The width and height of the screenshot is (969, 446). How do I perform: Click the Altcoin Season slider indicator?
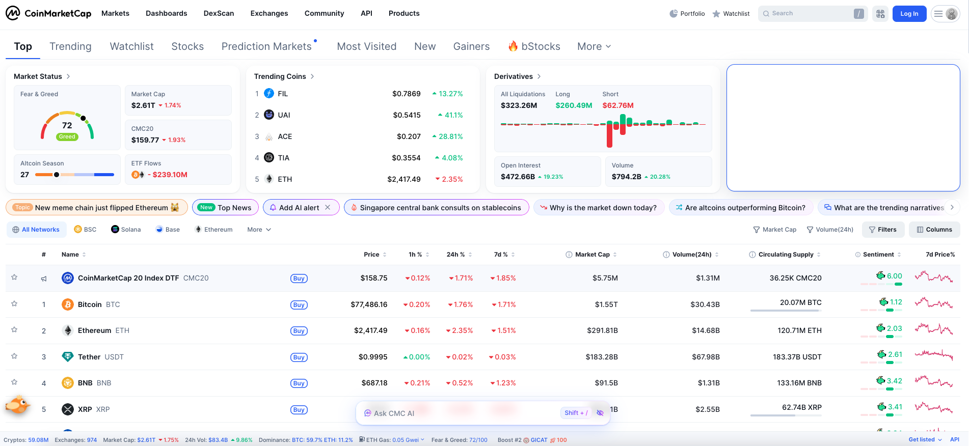click(x=57, y=175)
